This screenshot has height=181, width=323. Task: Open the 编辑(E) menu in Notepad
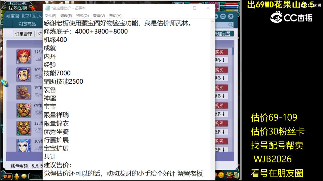tap(66, 16)
